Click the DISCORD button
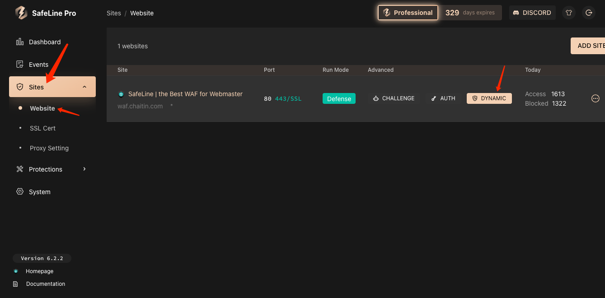 [x=533, y=13]
